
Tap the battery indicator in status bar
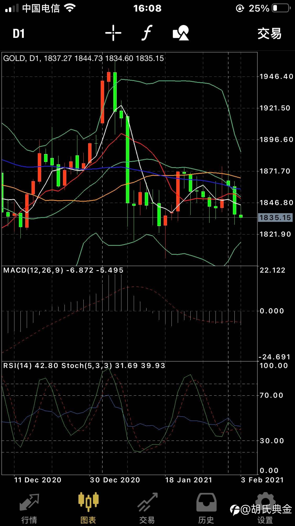click(281, 8)
